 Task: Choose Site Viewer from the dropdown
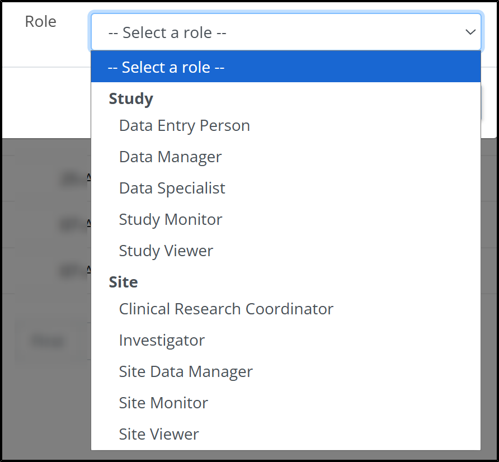tap(159, 434)
